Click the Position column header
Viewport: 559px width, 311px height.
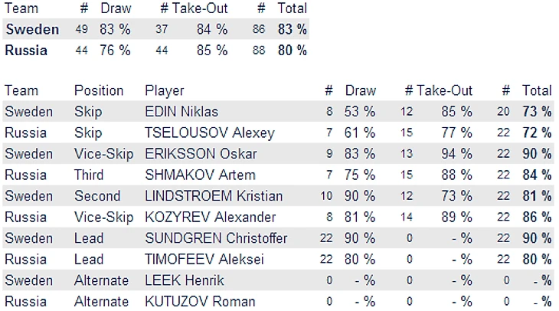[98, 90]
